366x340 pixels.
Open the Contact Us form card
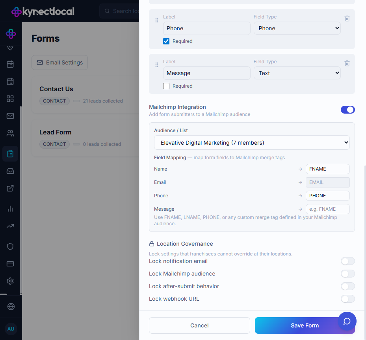pyautogui.click(x=85, y=95)
